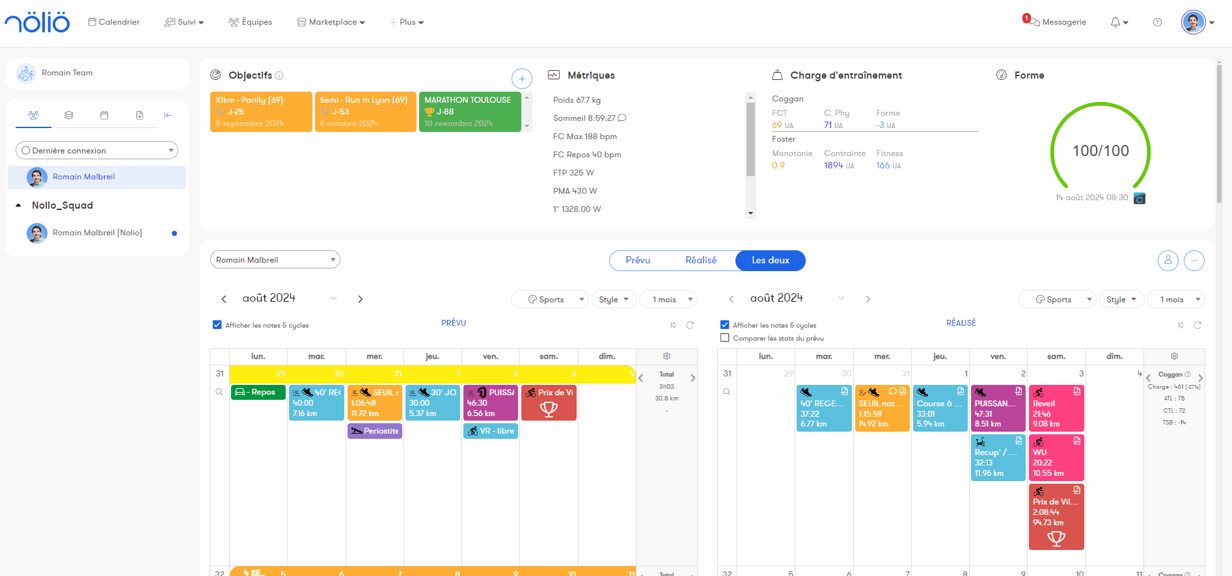Click the Métriques panel scrollbar down arrow
Viewport: 1232px width, 576px height.
750,213
